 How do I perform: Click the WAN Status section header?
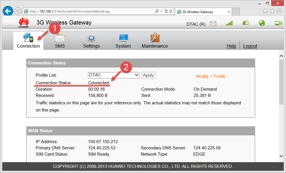(x=141, y=131)
